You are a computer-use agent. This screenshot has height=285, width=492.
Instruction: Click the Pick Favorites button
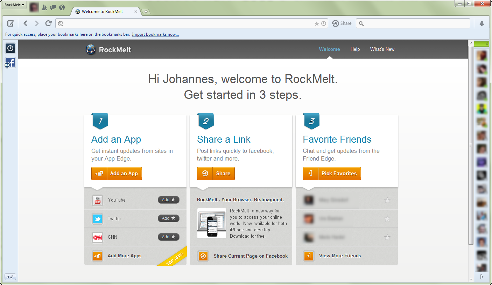332,174
